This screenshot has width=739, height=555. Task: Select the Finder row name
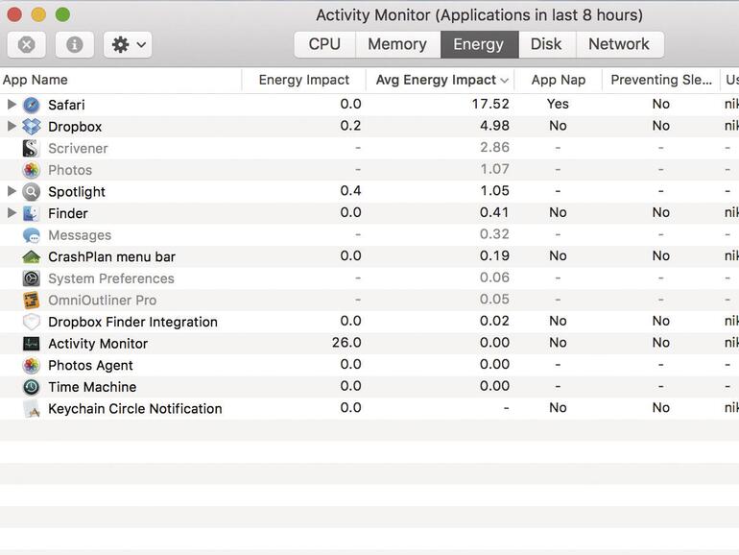[68, 213]
